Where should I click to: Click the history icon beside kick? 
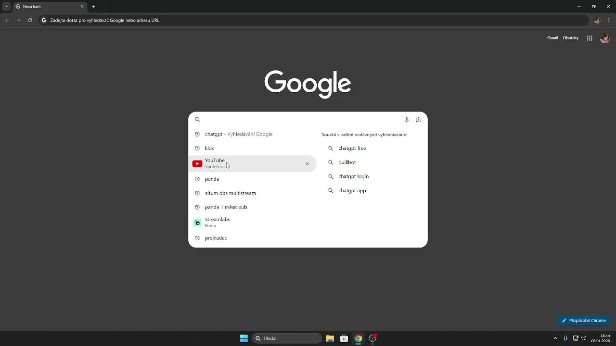pos(197,148)
